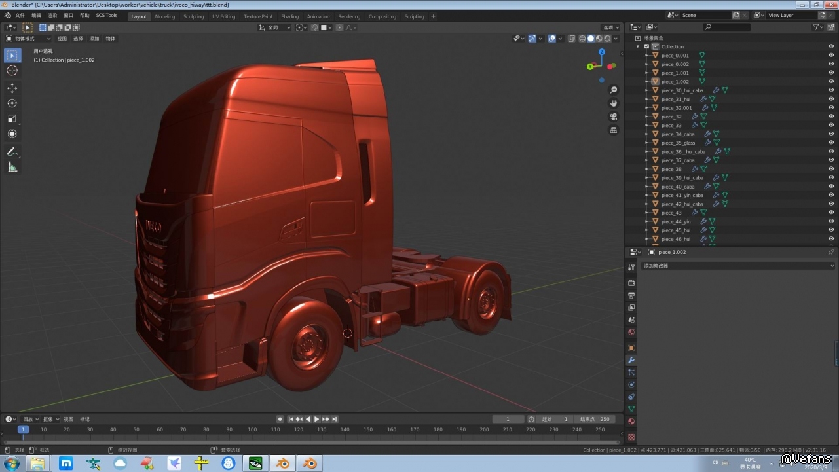Open the file explorer in Windows taskbar

(37, 463)
